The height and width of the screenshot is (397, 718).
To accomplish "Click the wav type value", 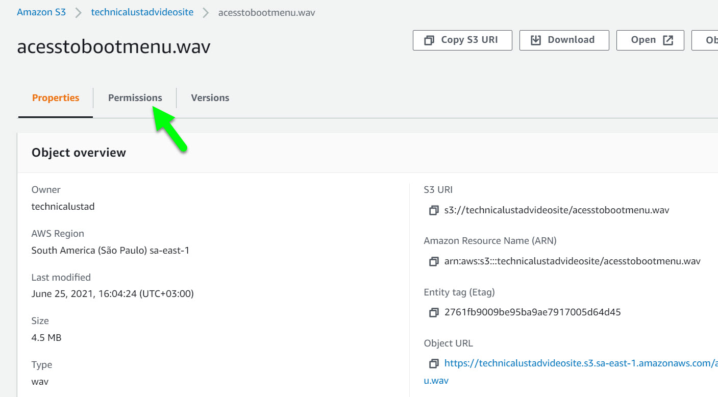I will (x=40, y=382).
